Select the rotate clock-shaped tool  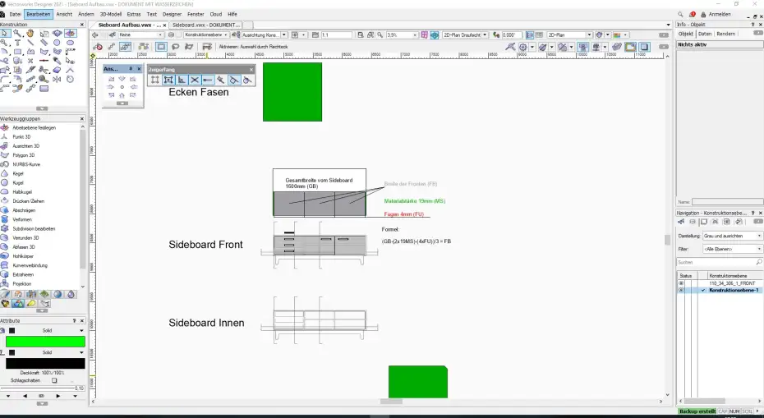pos(70,79)
